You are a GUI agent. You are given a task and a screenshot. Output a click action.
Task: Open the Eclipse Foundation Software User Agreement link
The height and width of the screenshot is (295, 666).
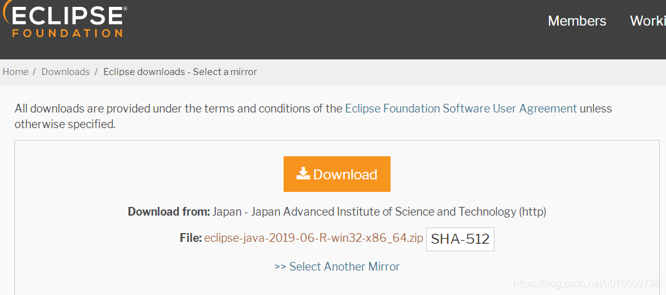click(x=461, y=109)
